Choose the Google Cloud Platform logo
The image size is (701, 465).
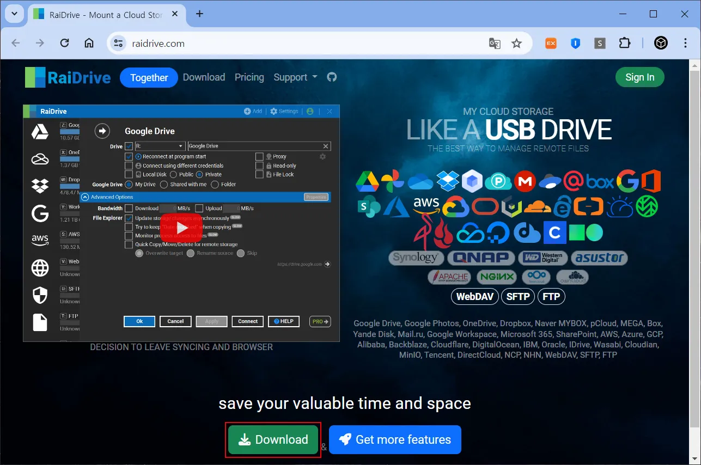tap(456, 207)
